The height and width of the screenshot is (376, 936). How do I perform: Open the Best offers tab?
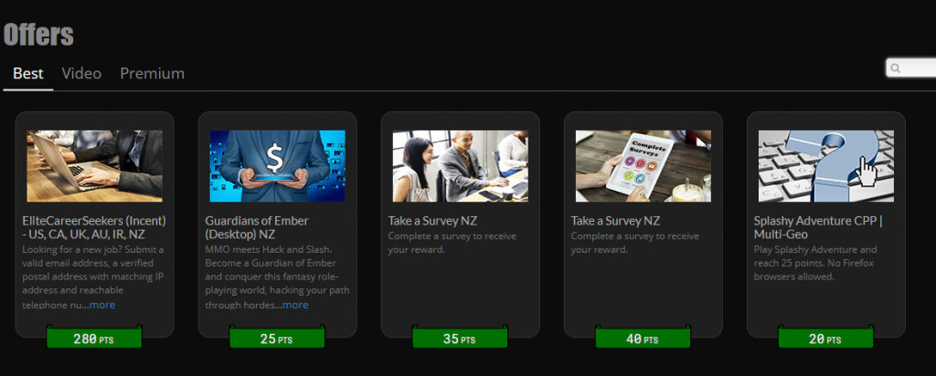28,74
